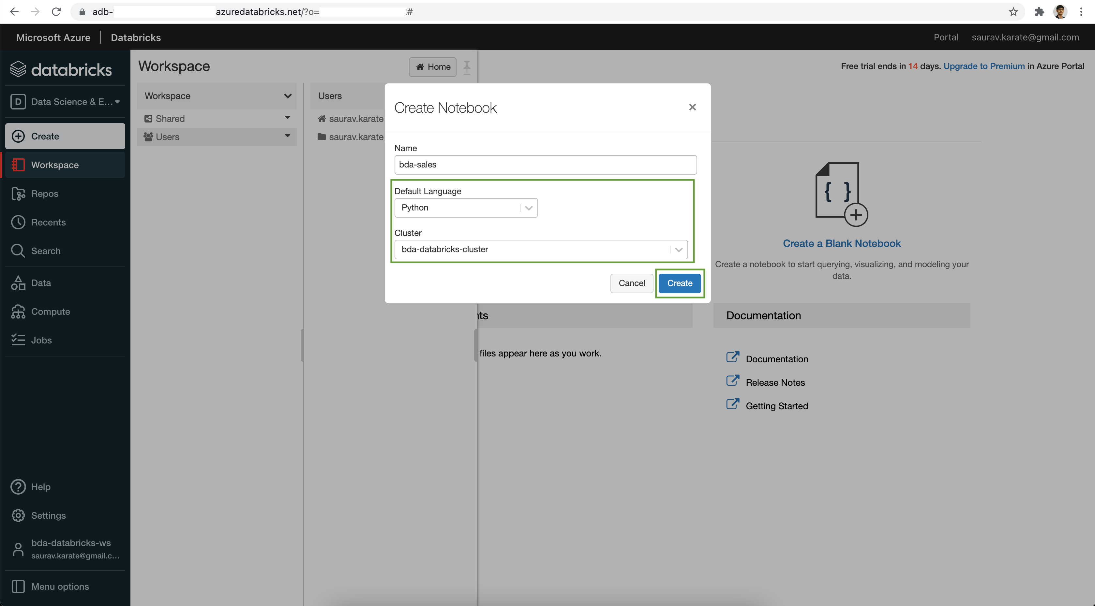Open the saurav.karate folder with the folder icon
This screenshot has width=1095, height=606.
pos(351,137)
